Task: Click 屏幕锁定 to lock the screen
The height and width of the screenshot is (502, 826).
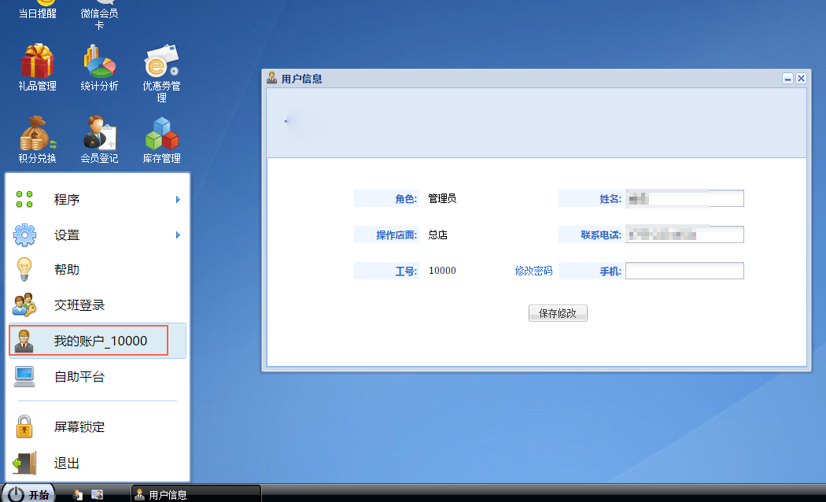Action: coord(79,427)
